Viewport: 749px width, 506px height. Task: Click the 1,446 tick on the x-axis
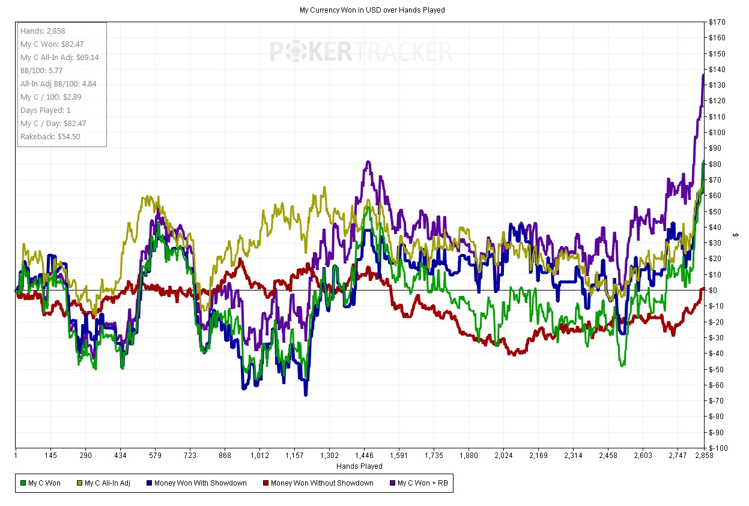click(x=364, y=456)
